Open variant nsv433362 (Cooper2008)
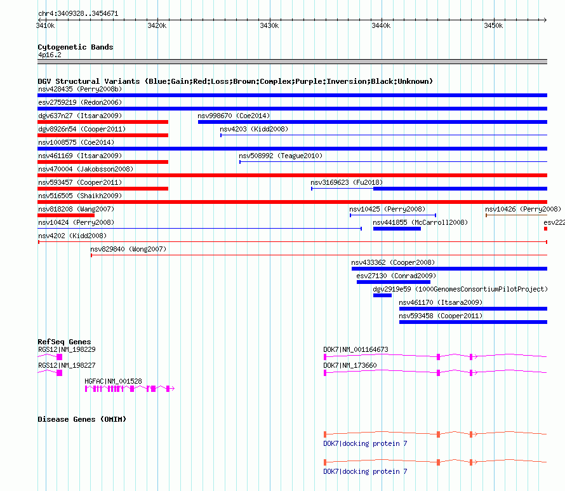The height and width of the screenshot is (491, 565). tap(449, 269)
